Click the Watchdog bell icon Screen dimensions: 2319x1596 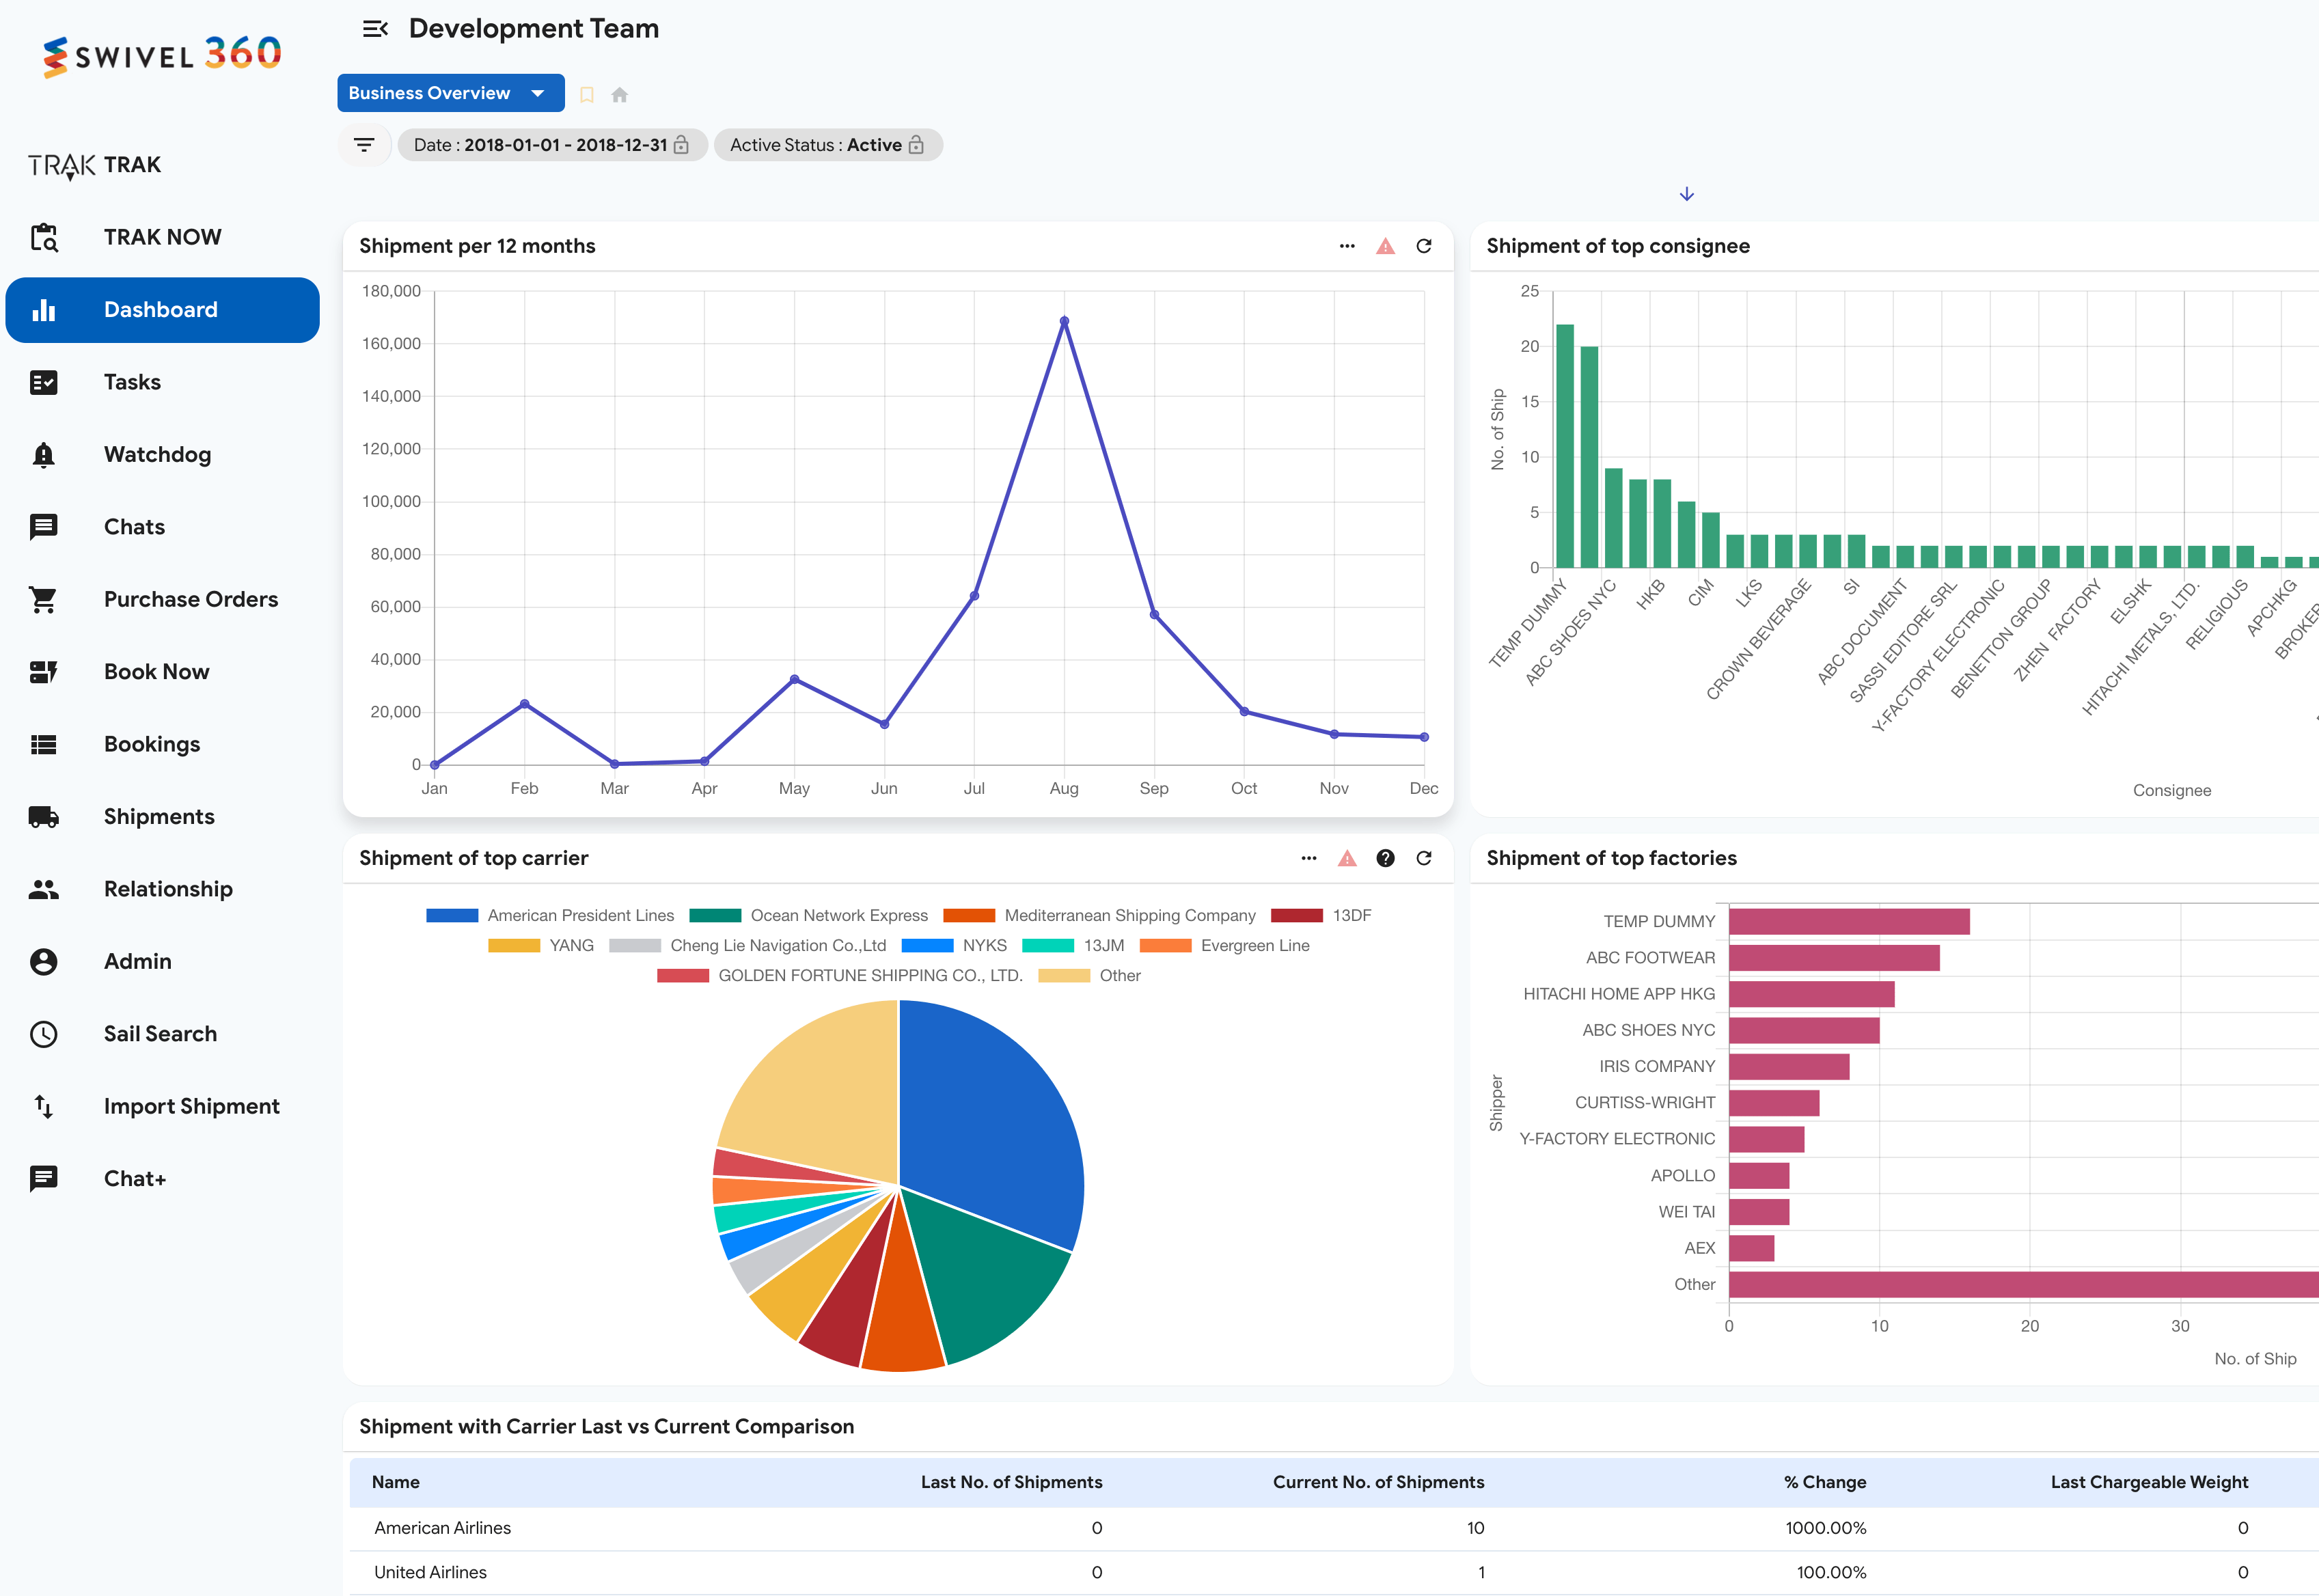coord(43,455)
